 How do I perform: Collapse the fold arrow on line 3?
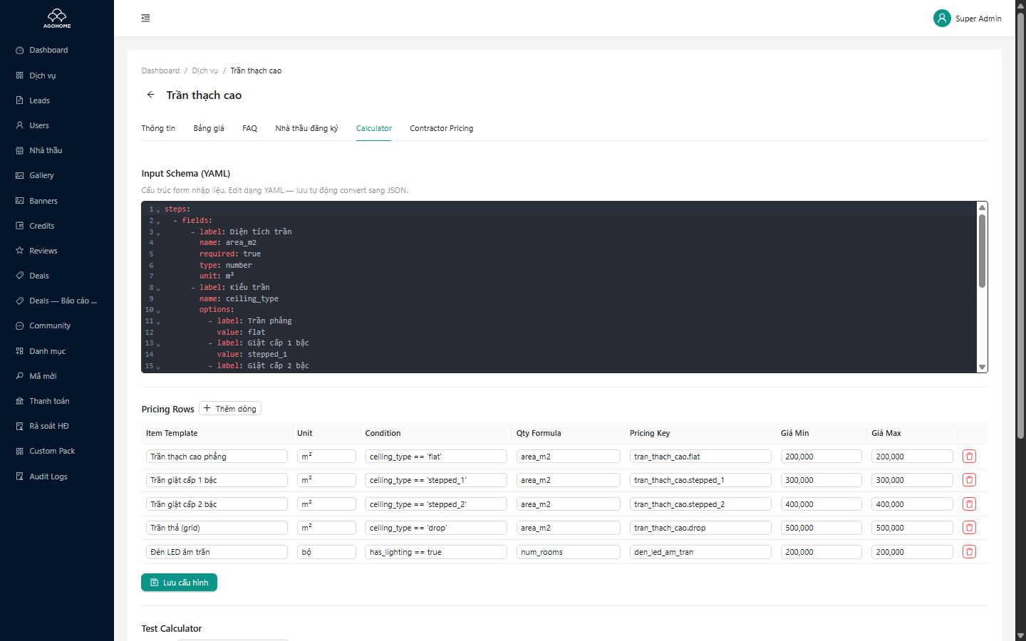[158, 233]
